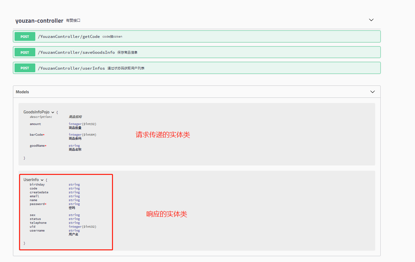This screenshot has height=262, width=415.
Task: Click integer($int32) type of amount
Action: [x=82, y=124]
